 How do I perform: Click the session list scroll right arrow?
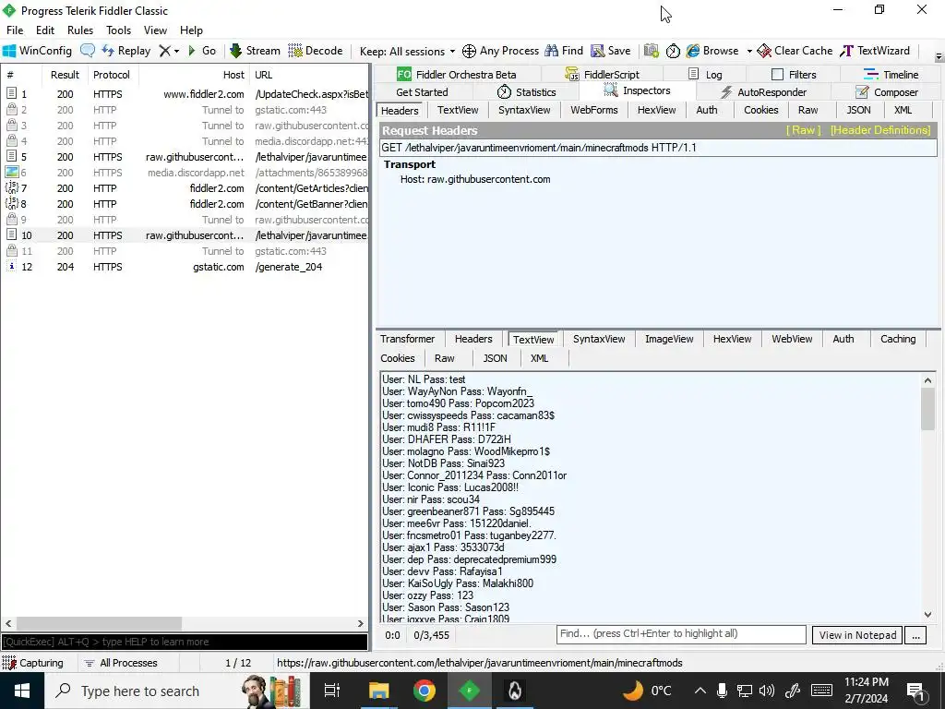(x=361, y=623)
